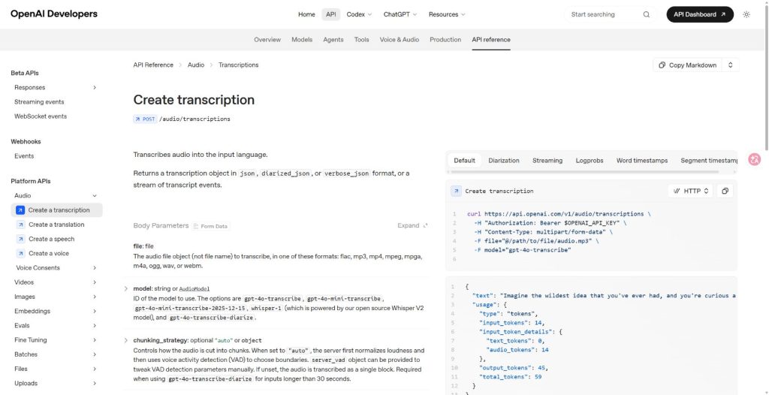Click the OpenAI Developers logo
Image resolution: width=769 pixels, height=395 pixels.
pos(54,14)
